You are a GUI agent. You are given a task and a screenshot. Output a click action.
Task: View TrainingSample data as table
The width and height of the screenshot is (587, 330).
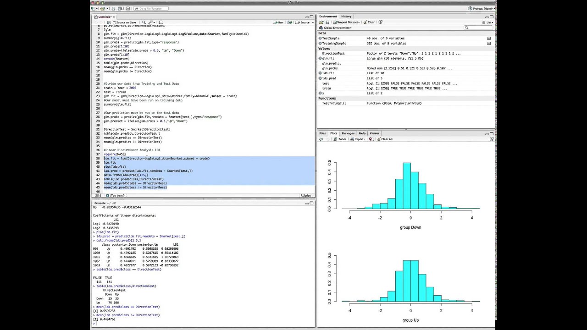coord(489,44)
